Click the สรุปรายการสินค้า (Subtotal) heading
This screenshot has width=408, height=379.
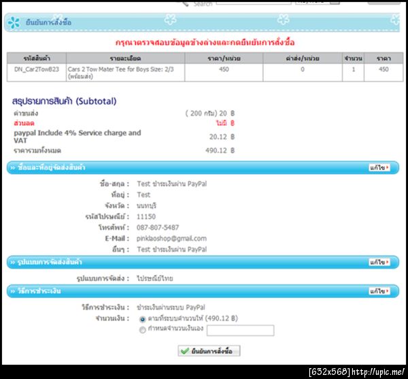65,101
